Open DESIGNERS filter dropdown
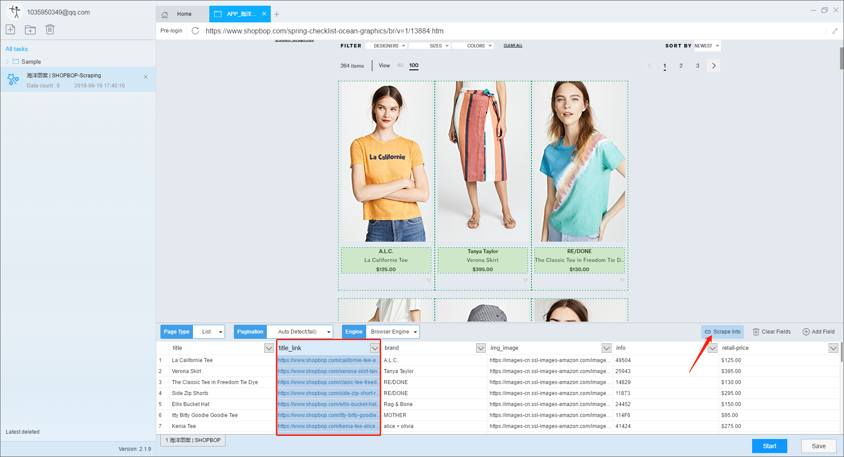 click(x=387, y=46)
